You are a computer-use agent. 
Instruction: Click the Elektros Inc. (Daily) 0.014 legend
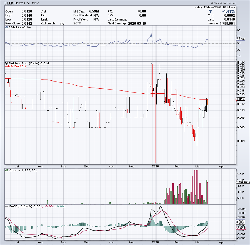[29, 63]
